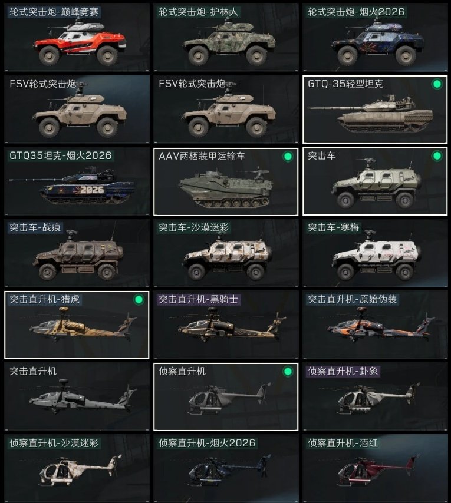
Task: Select the 突击车-沙漠迷彩 desert camo skin
Action: point(226,253)
